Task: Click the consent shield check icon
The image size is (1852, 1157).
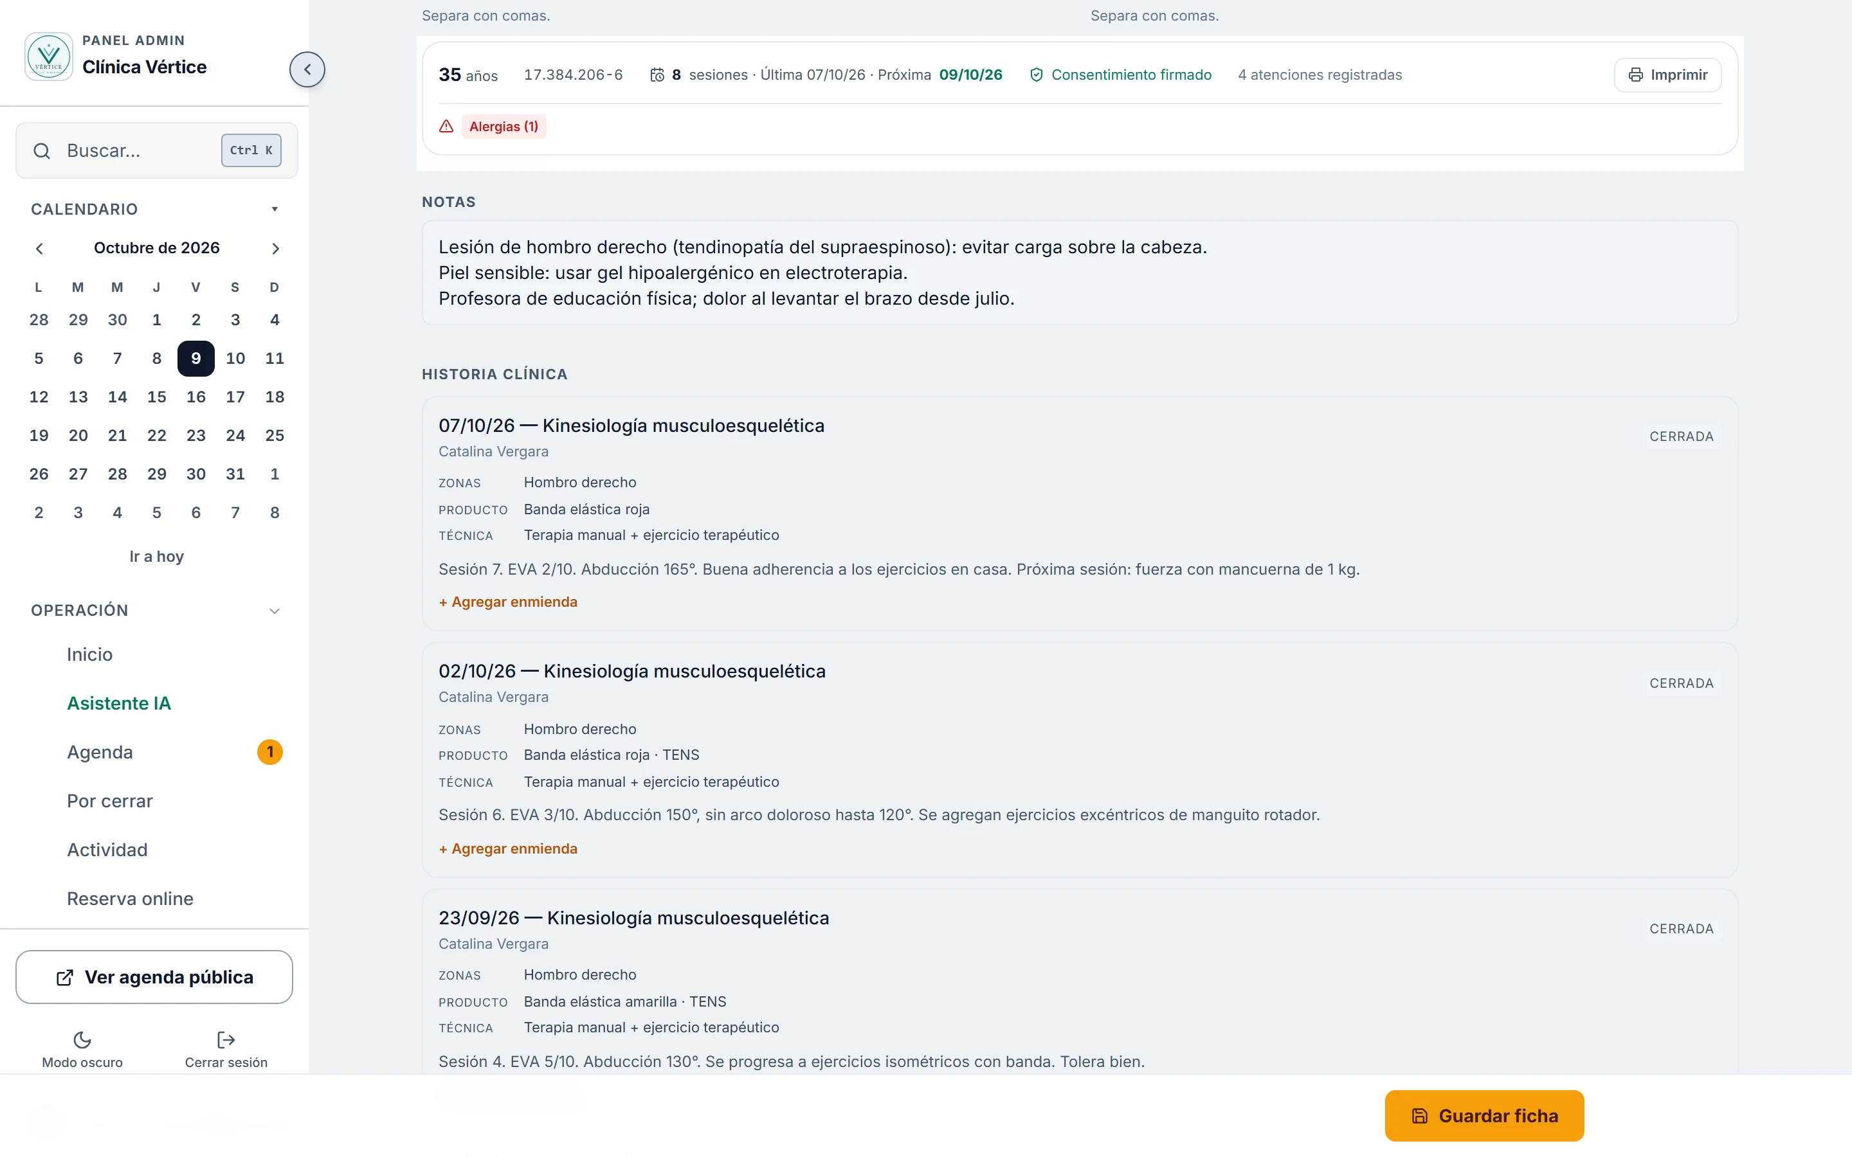Action: (1036, 75)
